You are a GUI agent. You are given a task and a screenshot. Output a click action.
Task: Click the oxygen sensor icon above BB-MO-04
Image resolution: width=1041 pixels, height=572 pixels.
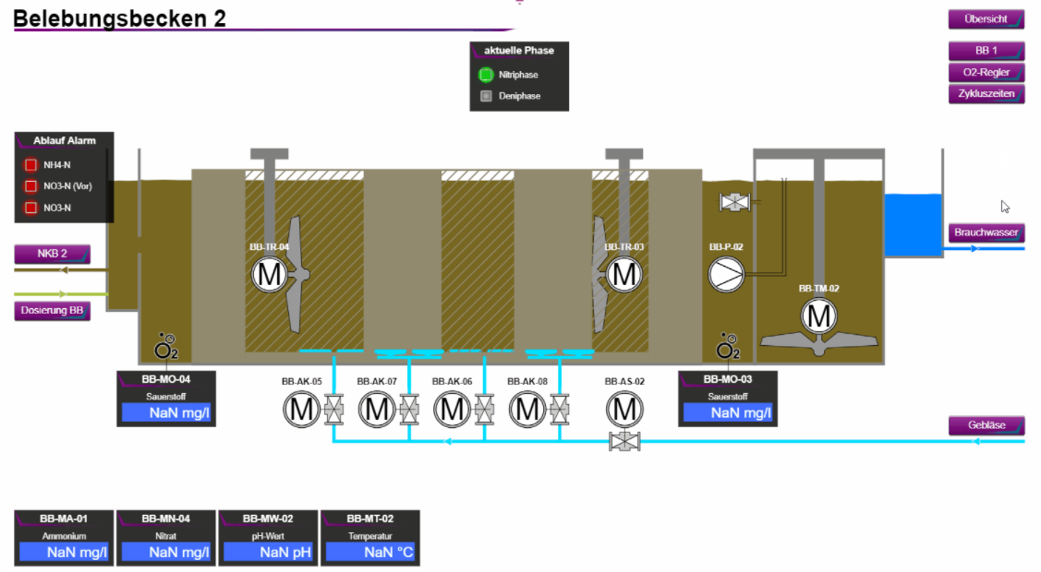click(x=166, y=349)
